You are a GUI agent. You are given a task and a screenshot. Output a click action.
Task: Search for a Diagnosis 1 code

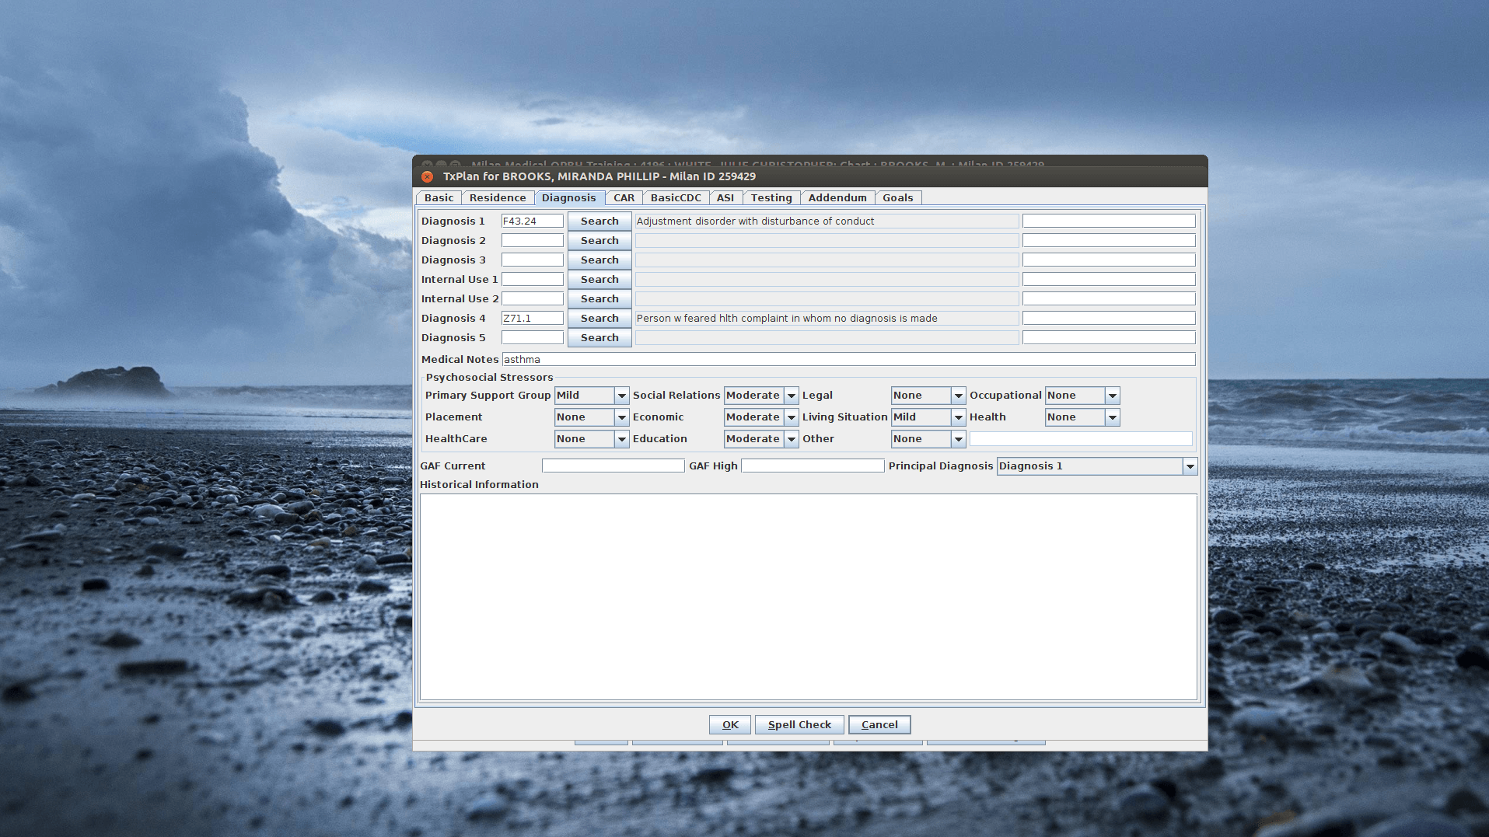point(599,221)
